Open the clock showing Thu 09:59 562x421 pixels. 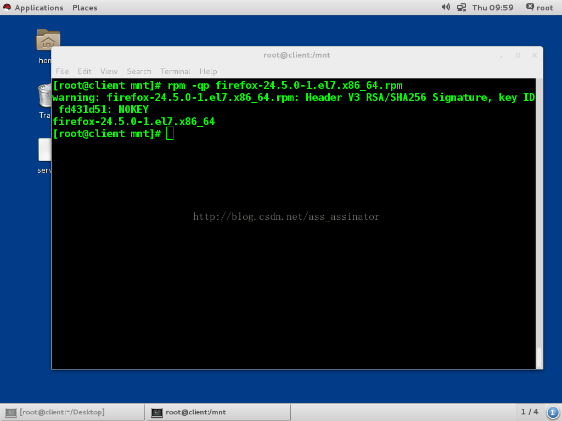click(x=492, y=8)
